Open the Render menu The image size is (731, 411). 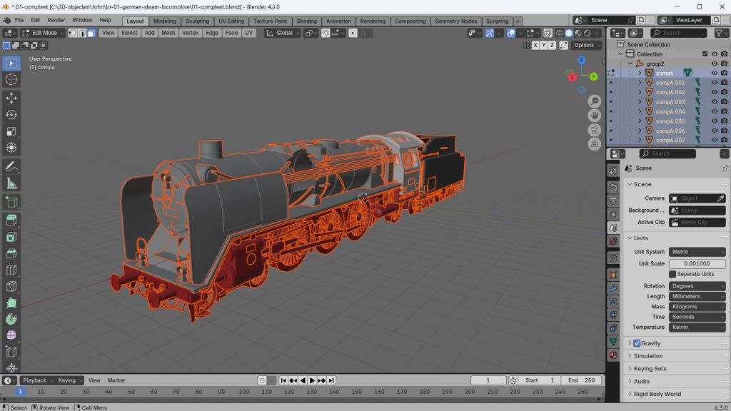pos(56,20)
